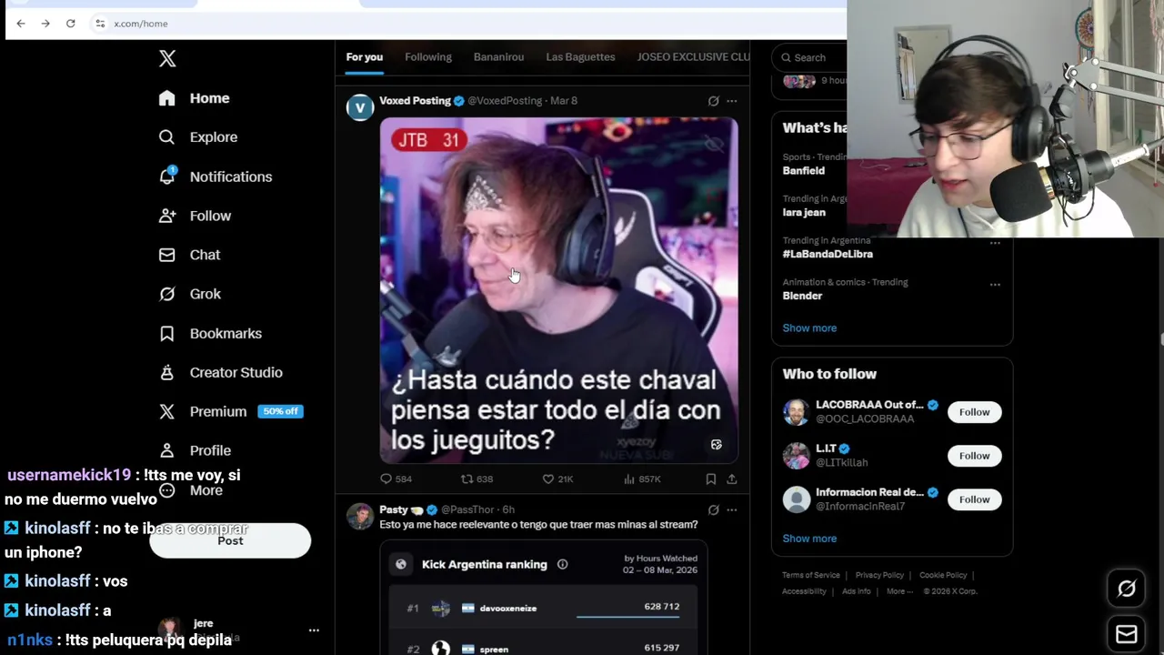Open more options for Blender trend
This screenshot has width=1164, height=655.
click(995, 285)
